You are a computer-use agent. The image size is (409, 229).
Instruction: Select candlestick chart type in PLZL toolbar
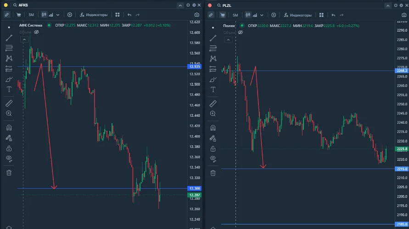[x=248, y=15]
